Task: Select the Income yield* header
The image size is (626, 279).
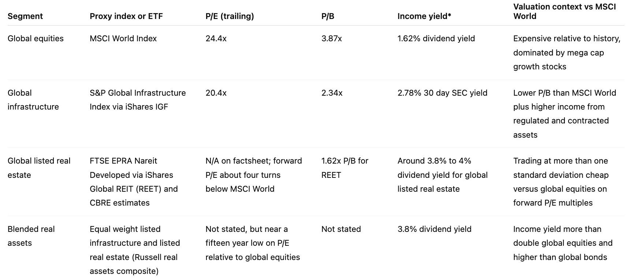Action: click(424, 16)
